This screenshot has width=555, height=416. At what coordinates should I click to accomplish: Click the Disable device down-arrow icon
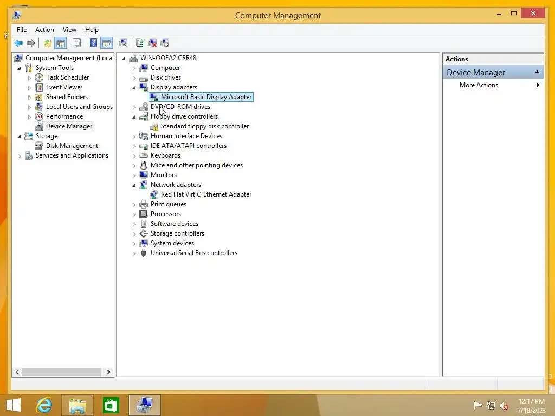[x=165, y=43]
